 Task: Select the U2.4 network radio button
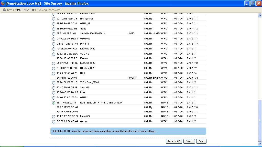coord(53,73)
